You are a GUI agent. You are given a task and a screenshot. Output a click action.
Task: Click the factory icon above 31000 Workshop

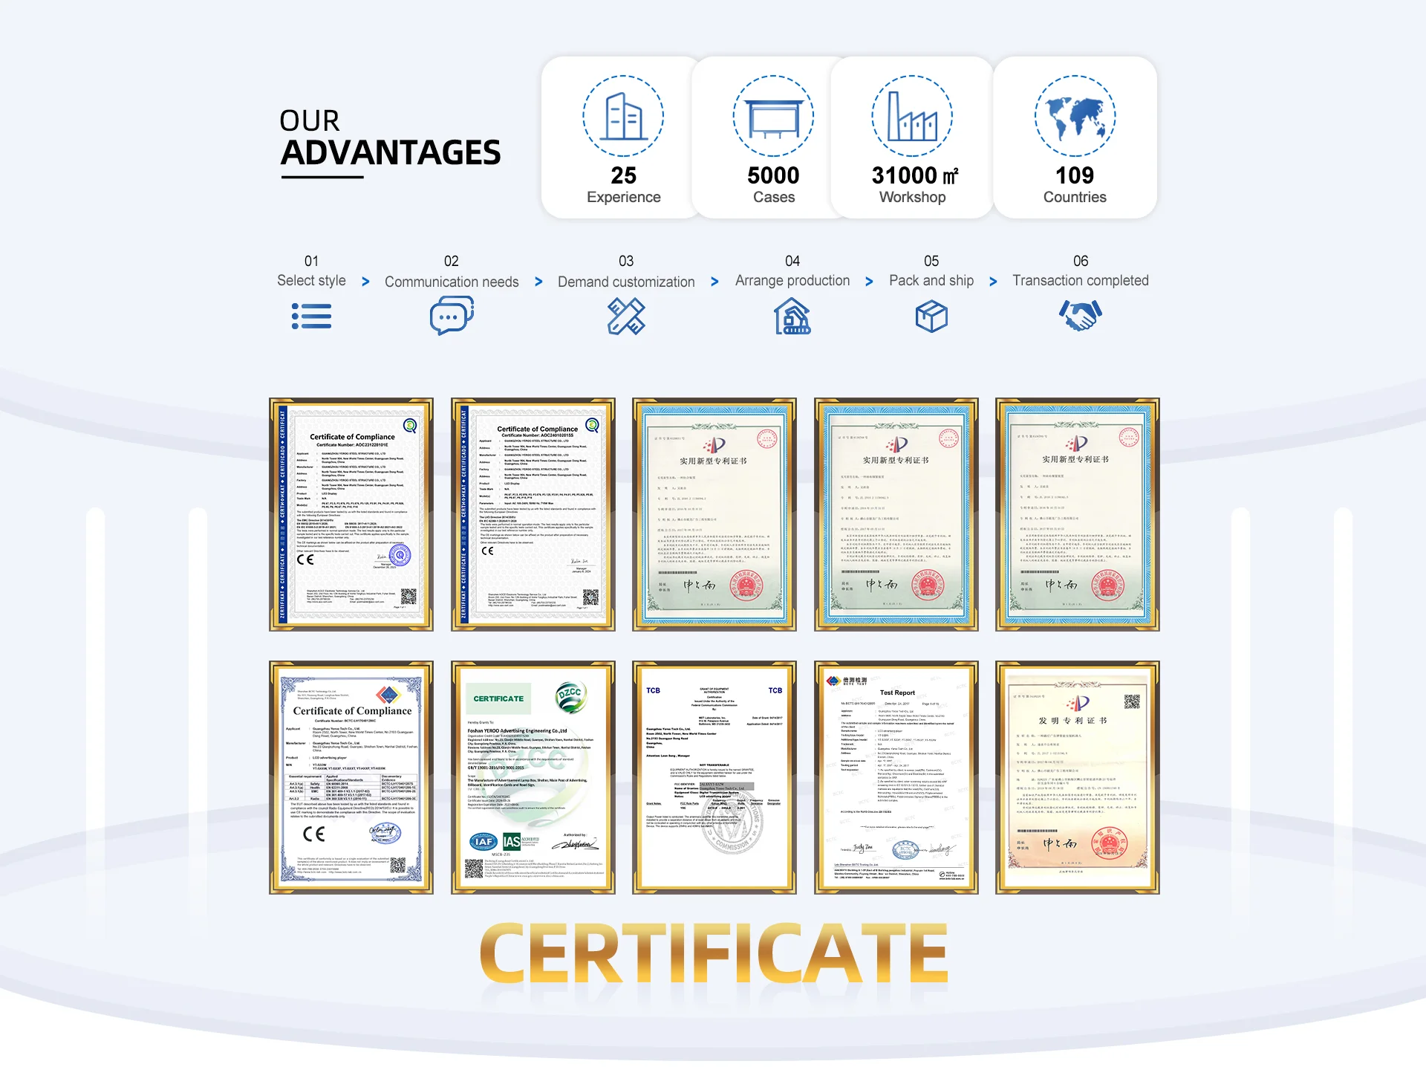912,116
